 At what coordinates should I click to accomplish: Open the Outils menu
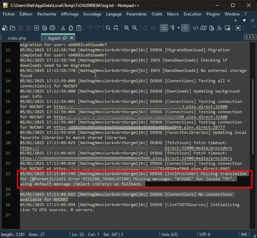click(157, 14)
